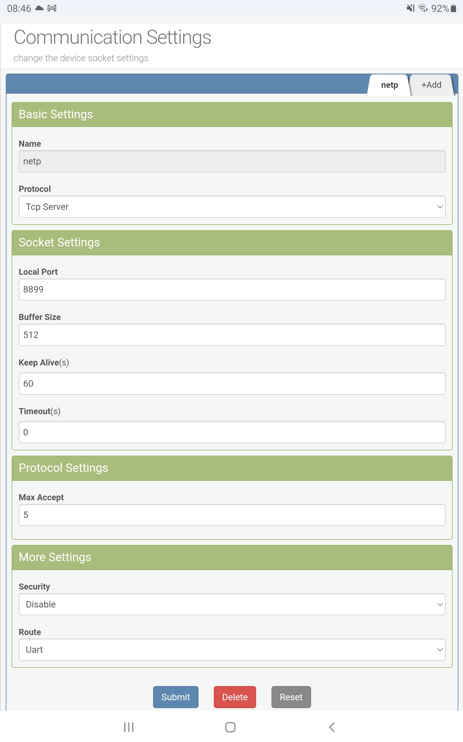Switch to the netp tab
Image resolution: width=463 pixels, height=742 pixels.
tap(389, 85)
